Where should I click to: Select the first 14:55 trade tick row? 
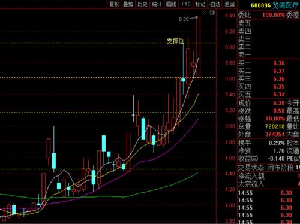[269, 193]
